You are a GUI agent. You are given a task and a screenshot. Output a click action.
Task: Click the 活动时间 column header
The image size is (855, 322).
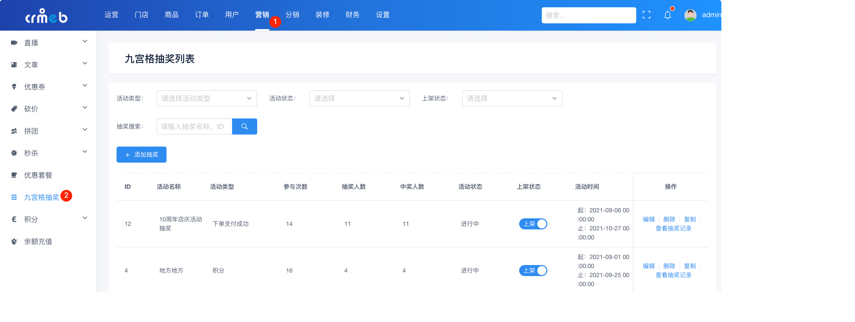pos(587,187)
